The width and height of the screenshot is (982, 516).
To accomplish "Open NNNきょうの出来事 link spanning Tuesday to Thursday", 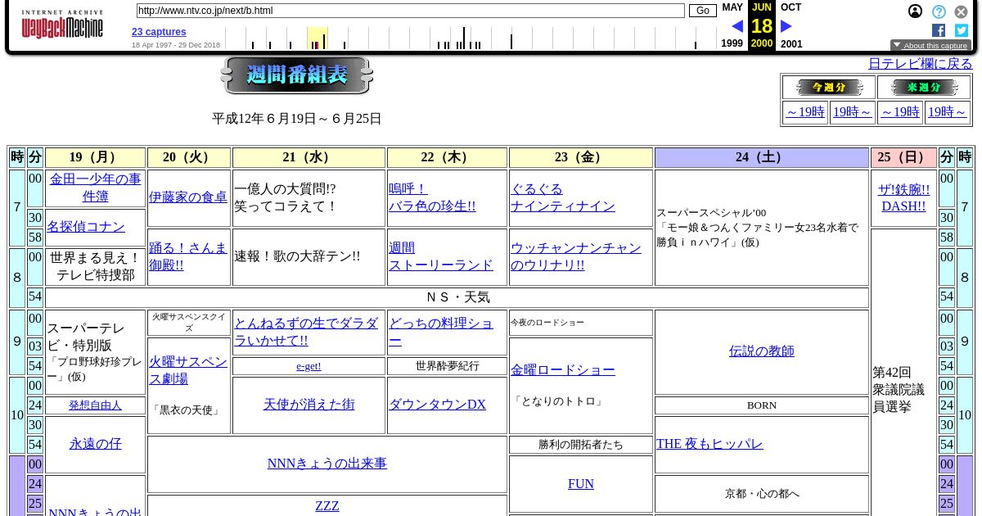I will point(327,464).
